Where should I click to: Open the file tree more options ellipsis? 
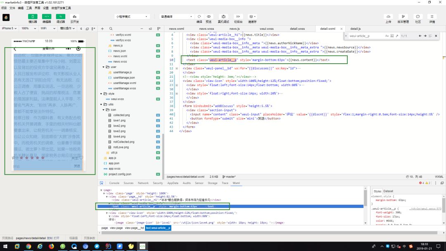click(142, 29)
